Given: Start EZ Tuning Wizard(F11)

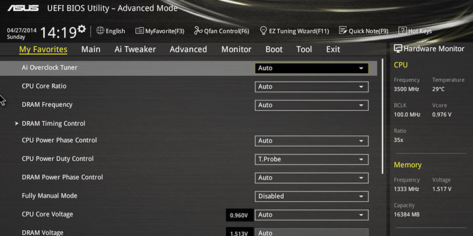Looking at the screenshot, I should 294,31.
